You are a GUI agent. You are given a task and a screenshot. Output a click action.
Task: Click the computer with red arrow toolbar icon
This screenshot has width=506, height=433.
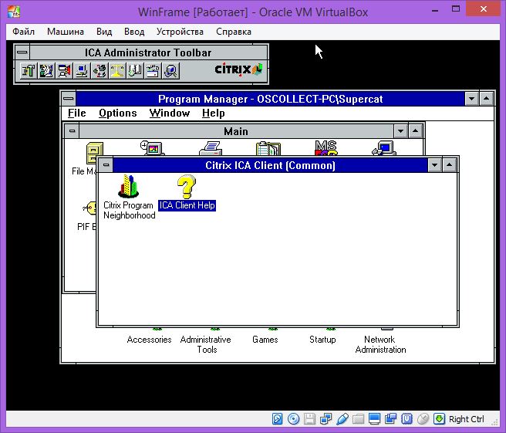pos(64,70)
